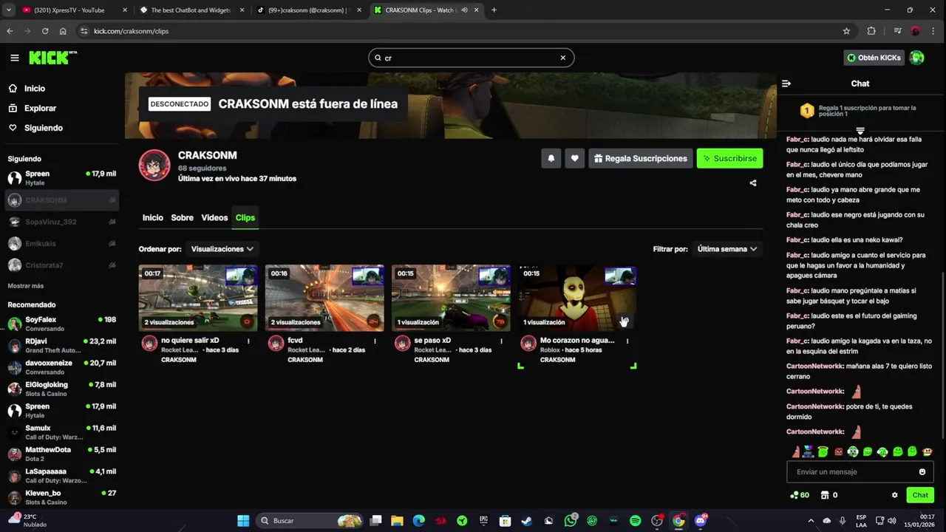The image size is (946, 532).
Task: Switch to the Inicio channel tab
Action: click(153, 217)
